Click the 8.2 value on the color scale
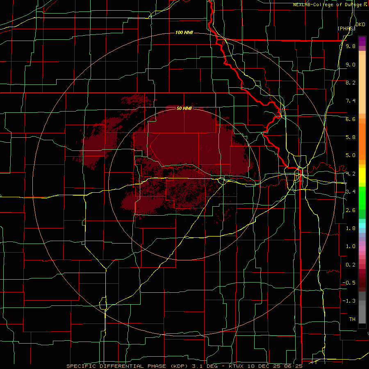 click(x=351, y=82)
